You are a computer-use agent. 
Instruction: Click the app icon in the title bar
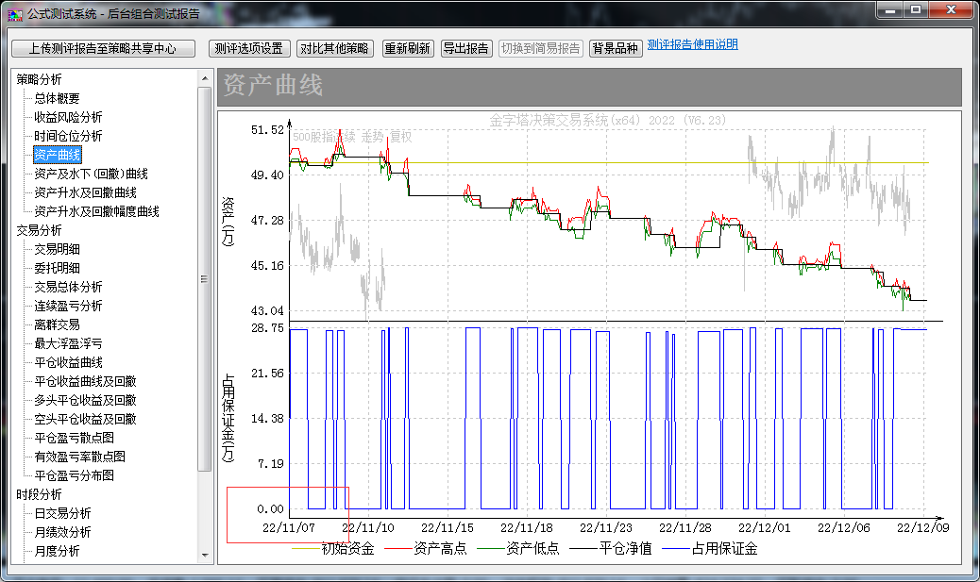14,14
